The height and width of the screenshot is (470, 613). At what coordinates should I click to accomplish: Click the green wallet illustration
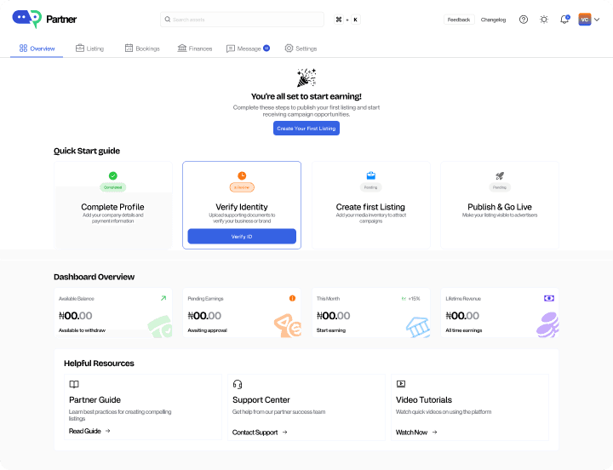[160, 327]
